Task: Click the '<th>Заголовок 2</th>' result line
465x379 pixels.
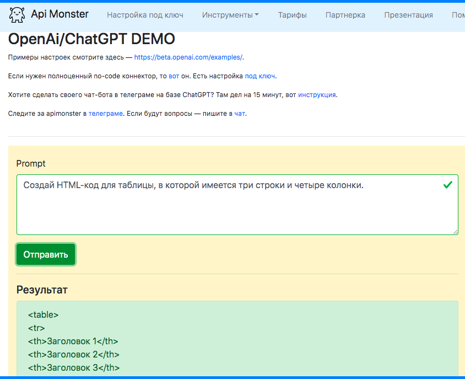Action: point(73,354)
